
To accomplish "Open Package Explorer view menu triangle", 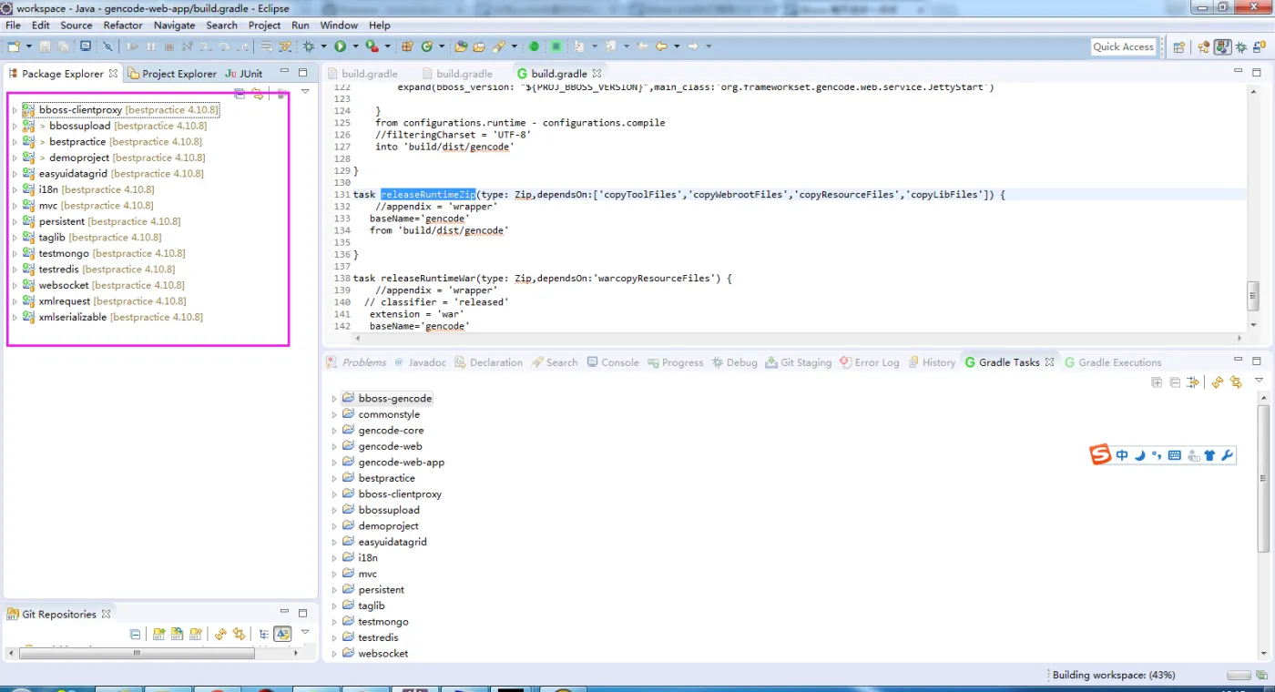I will click(x=305, y=92).
